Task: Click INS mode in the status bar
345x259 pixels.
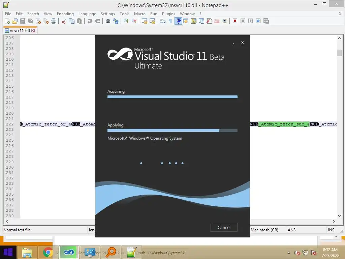Action: [x=331, y=230]
